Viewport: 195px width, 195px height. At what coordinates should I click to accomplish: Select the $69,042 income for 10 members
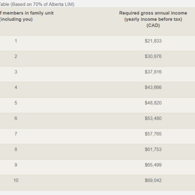(x=153, y=180)
